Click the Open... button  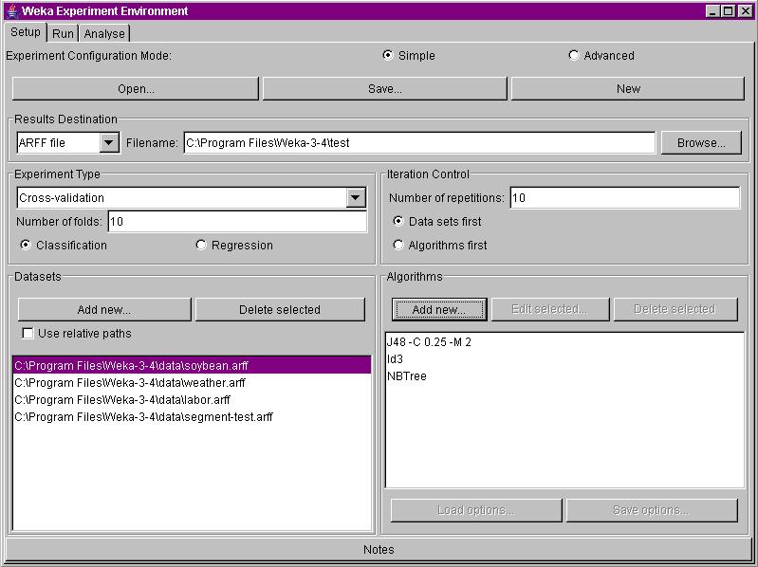click(x=136, y=89)
